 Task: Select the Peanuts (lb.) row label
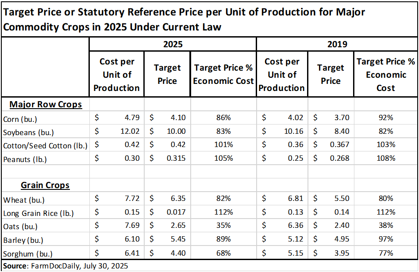click(25, 159)
